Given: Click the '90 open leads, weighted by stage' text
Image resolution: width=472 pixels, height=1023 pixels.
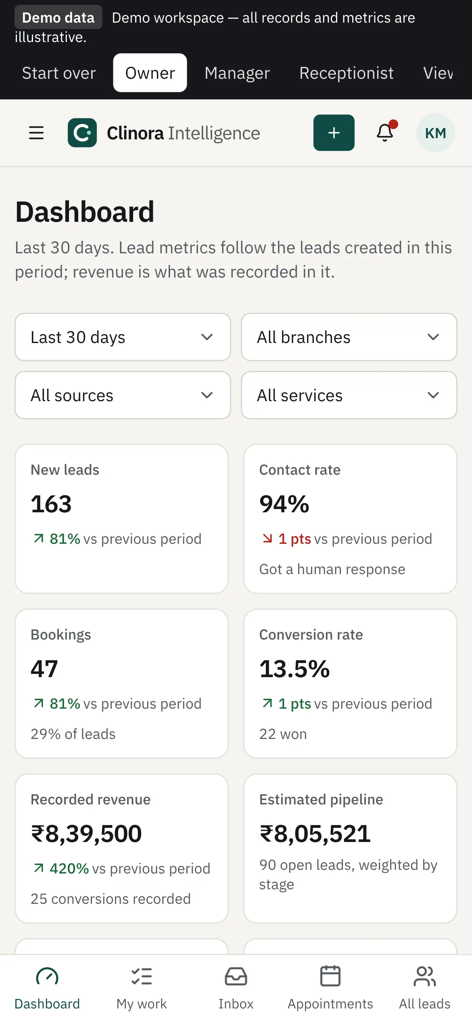Looking at the screenshot, I should [348, 874].
